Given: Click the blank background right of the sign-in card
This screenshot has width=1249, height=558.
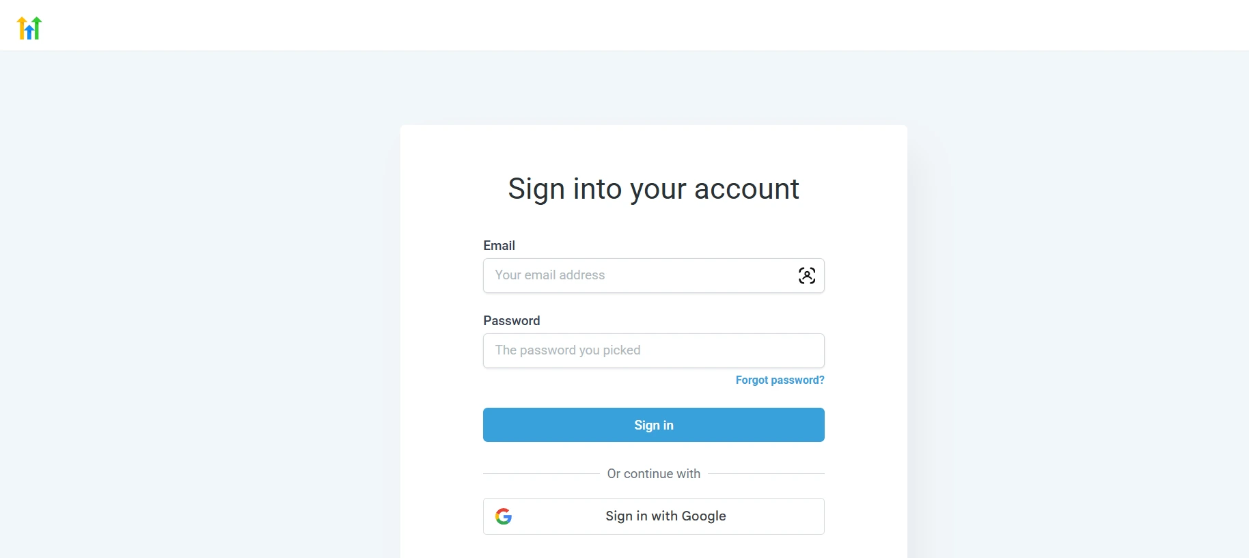Looking at the screenshot, I should point(1080,307).
